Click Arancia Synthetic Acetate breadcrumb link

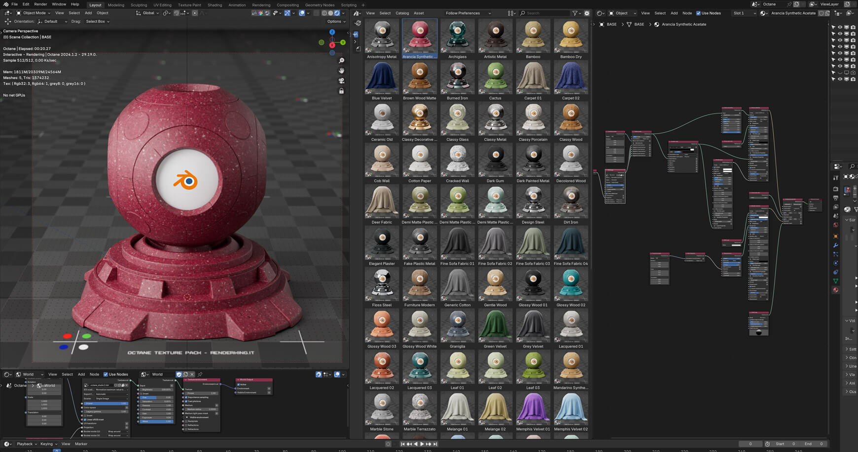[x=683, y=24]
